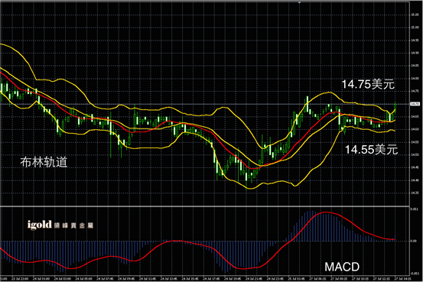Click the 24 Jul 11:45 time label

[x=148, y=278]
